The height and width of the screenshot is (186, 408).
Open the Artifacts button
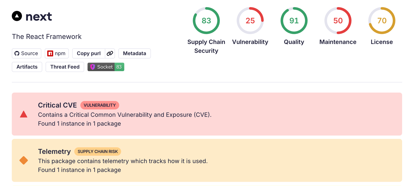pos(27,67)
